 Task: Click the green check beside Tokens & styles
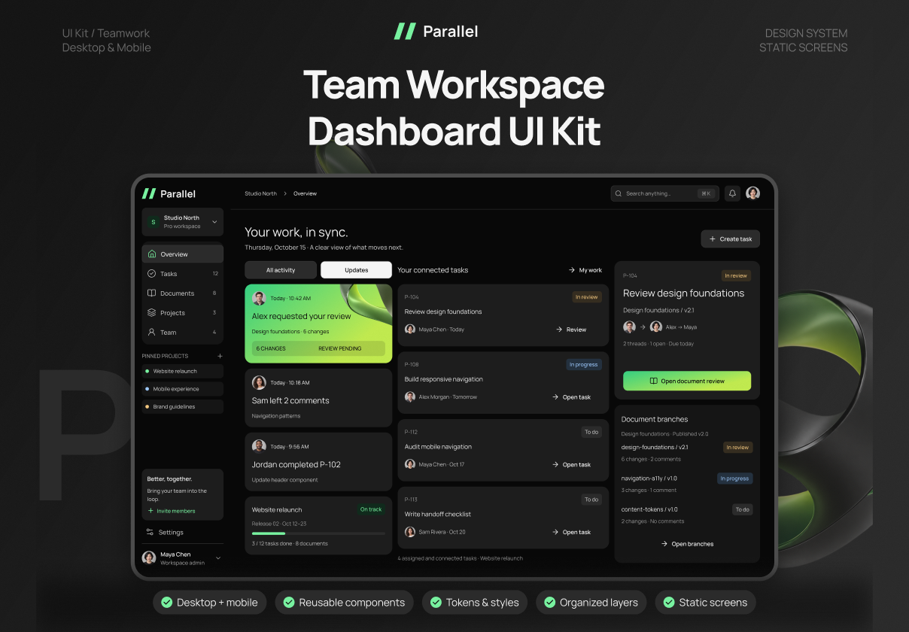point(436,603)
